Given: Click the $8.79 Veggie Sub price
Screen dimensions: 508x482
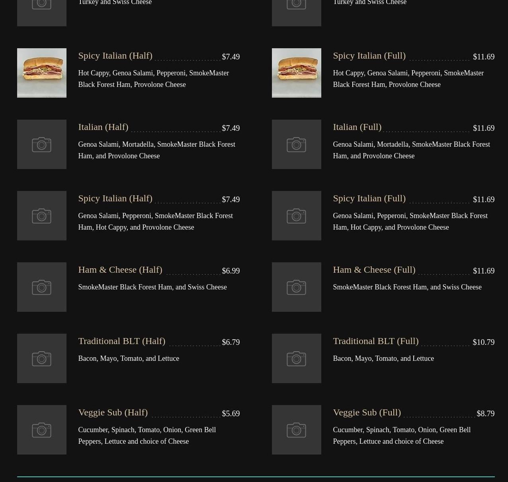Looking at the screenshot, I should [x=485, y=413].
